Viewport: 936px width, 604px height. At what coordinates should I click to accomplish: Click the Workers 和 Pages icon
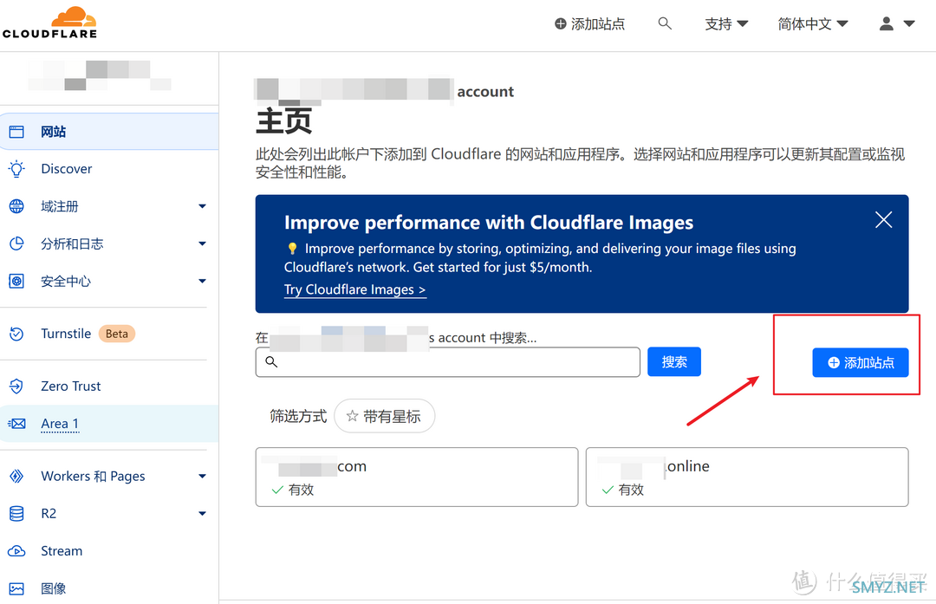16,477
